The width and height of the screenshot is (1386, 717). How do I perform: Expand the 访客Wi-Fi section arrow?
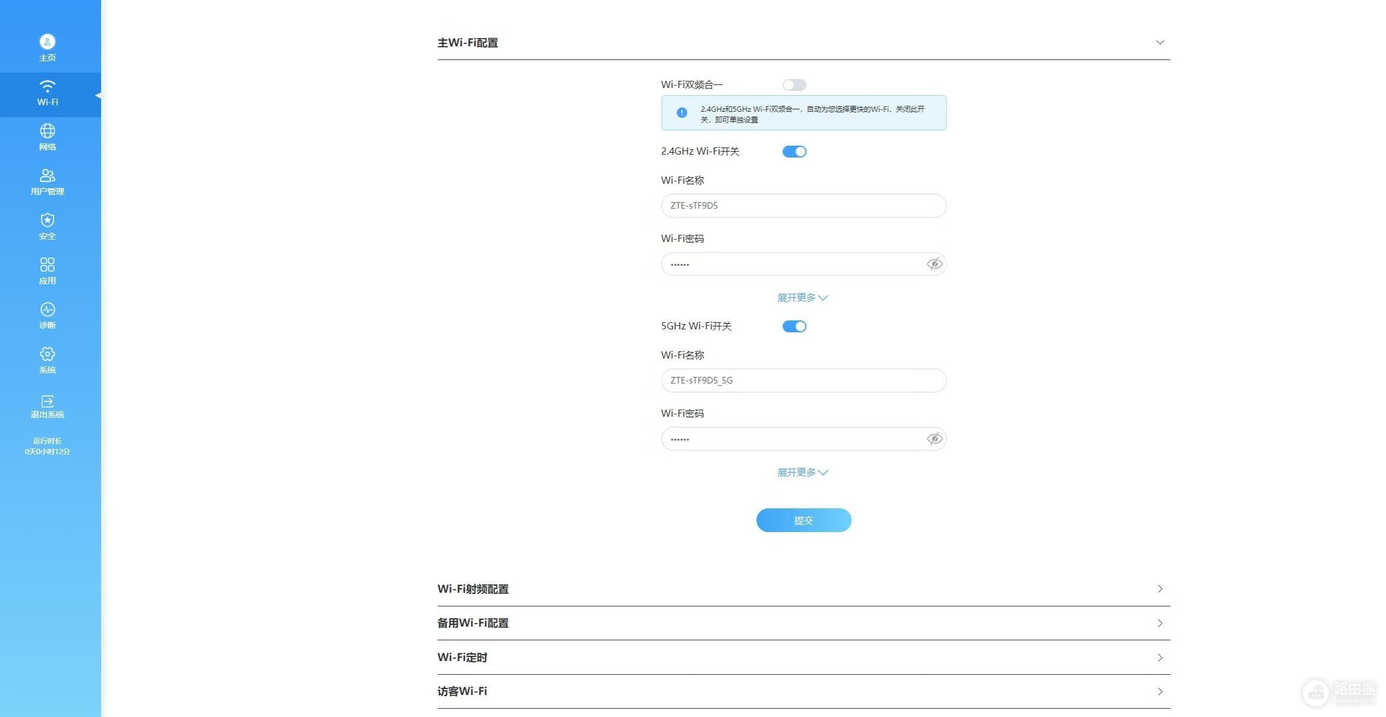(1160, 691)
